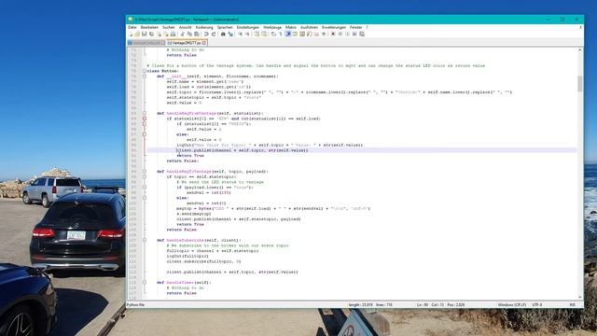
Task: Click the Copy toolbar icon
Action: [189, 34]
